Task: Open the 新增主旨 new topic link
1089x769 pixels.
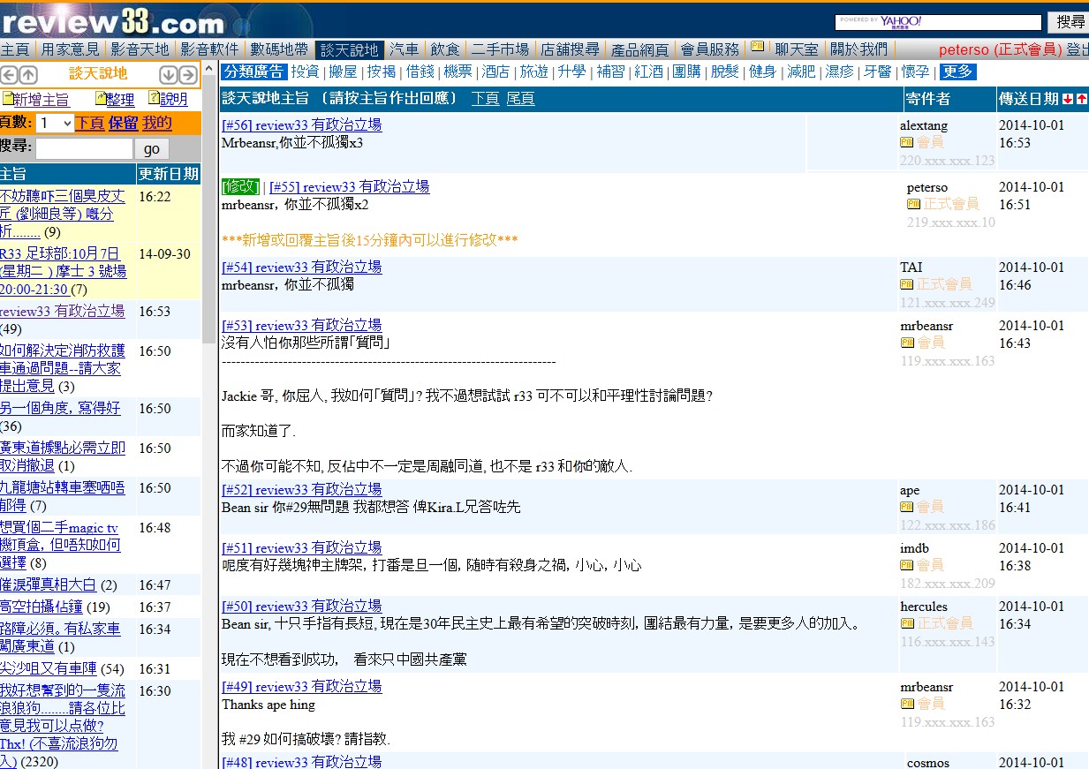Action: 41,100
